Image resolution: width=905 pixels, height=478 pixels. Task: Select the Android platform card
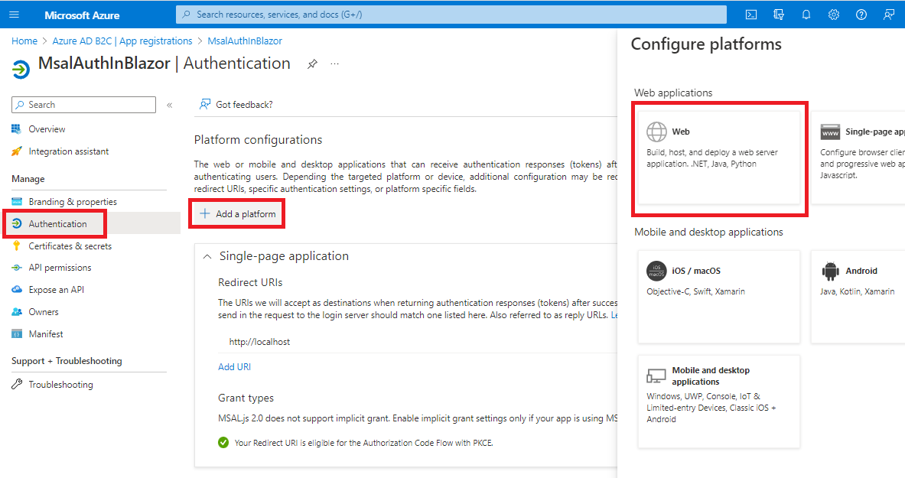[858, 297]
